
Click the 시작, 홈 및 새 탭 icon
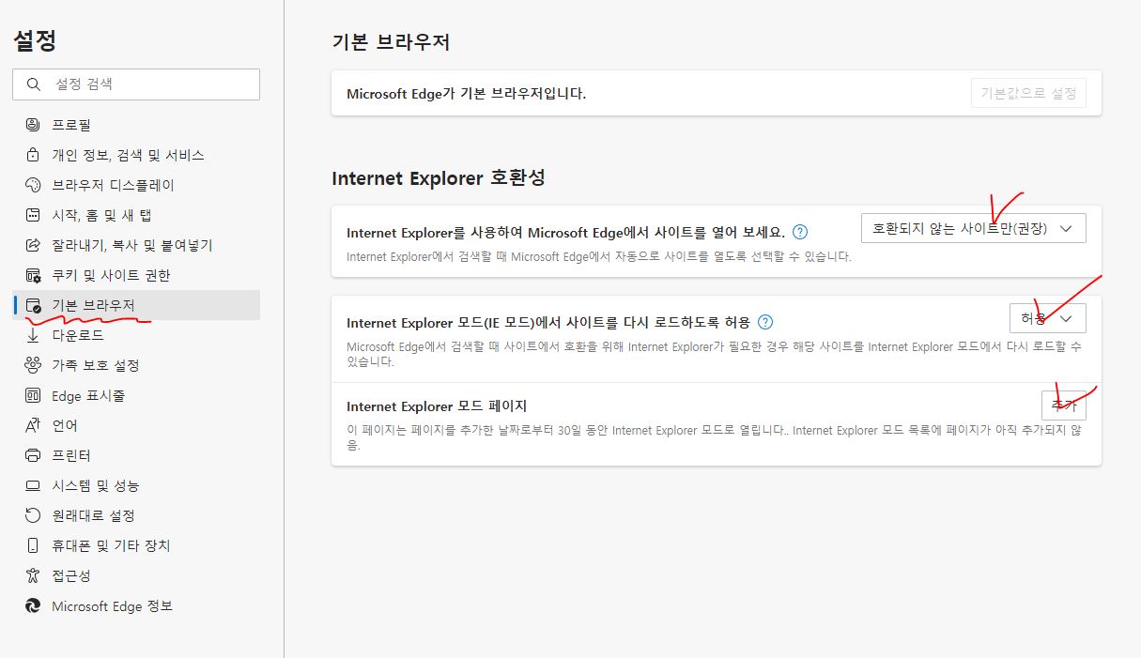click(34, 215)
